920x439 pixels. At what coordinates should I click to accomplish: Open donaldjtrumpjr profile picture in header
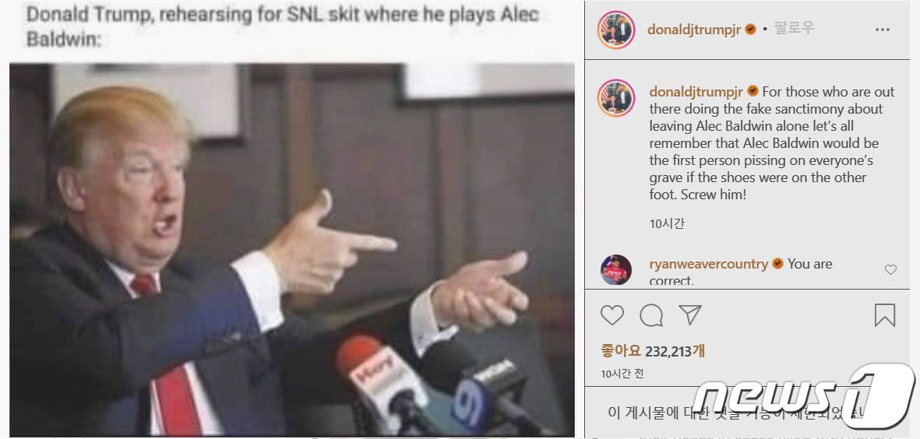(616, 30)
